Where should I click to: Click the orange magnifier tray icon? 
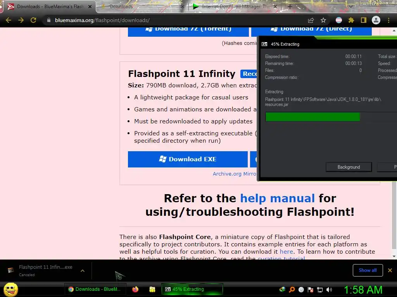(292, 289)
